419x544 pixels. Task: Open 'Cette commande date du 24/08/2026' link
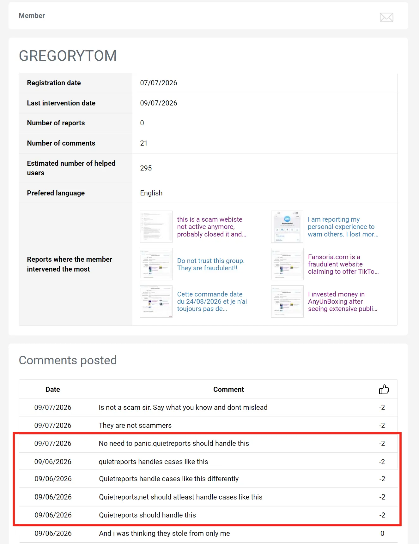[212, 302]
